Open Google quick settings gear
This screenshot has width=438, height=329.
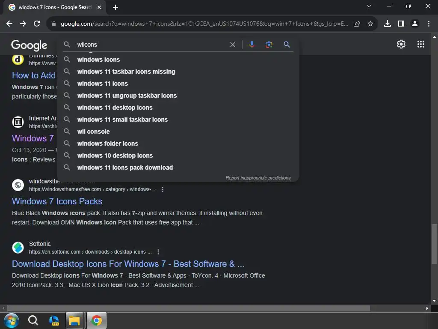click(x=401, y=44)
